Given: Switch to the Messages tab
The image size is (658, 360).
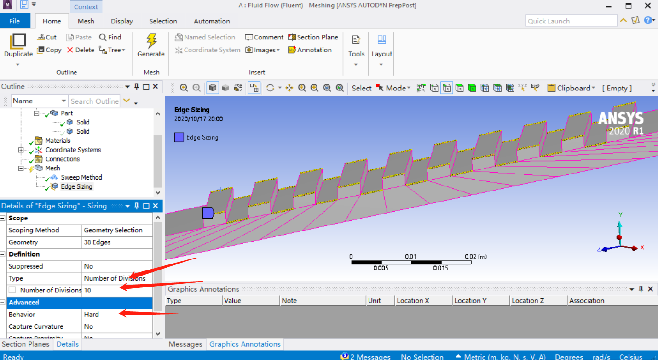Looking at the screenshot, I should (x=185, y=344).
